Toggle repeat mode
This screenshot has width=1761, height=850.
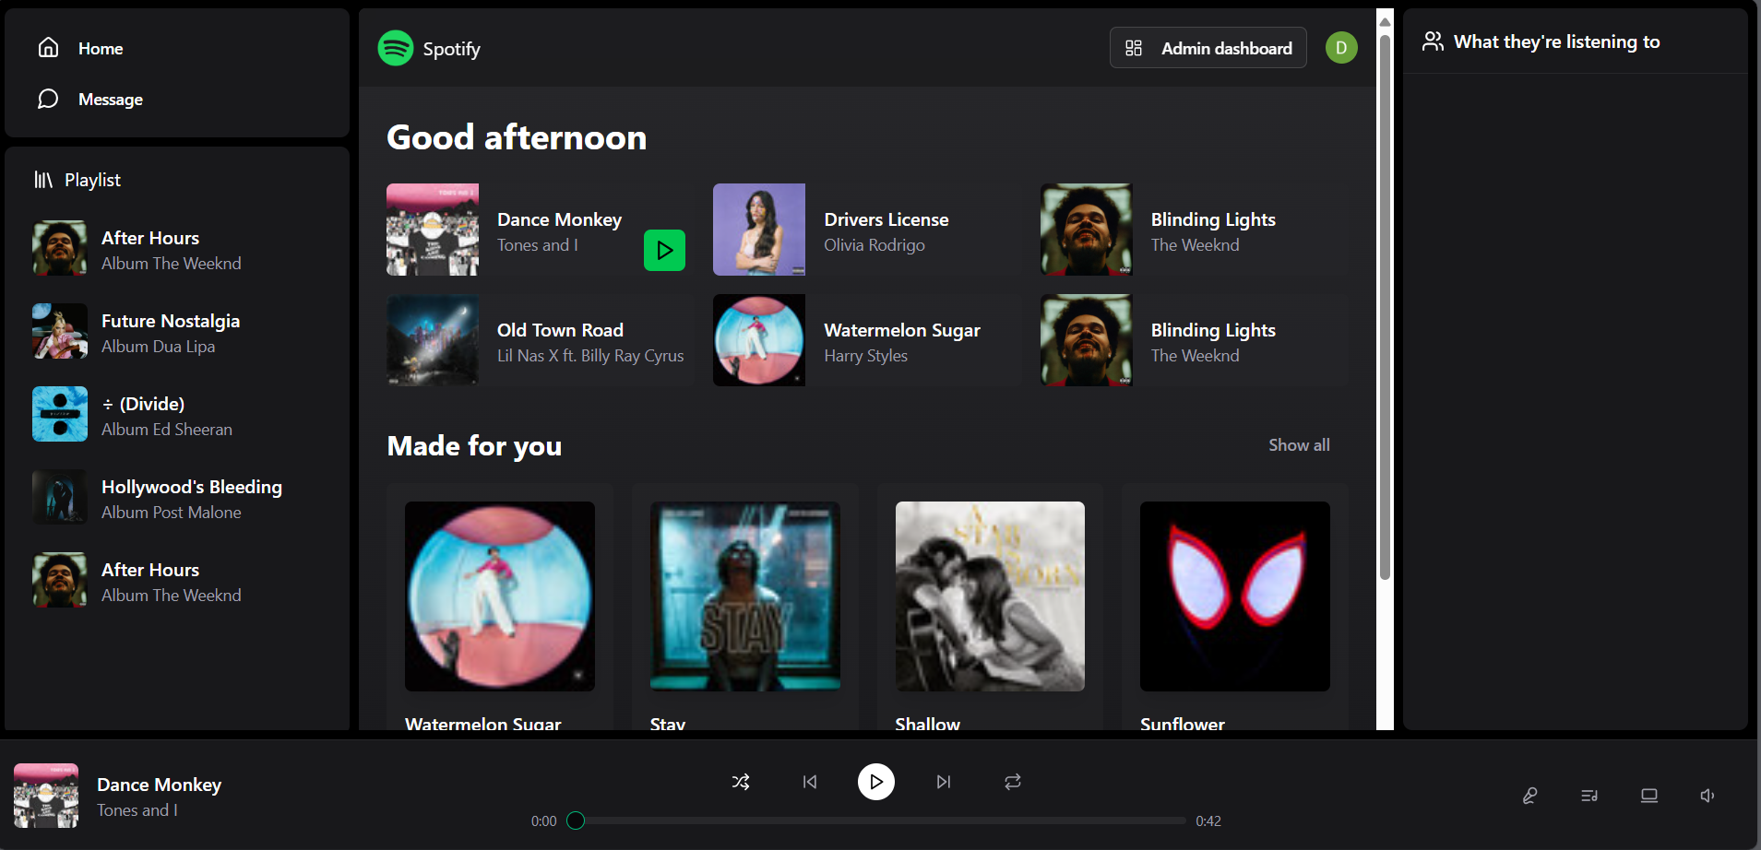pyautogui.click(x=1013, y=782)
